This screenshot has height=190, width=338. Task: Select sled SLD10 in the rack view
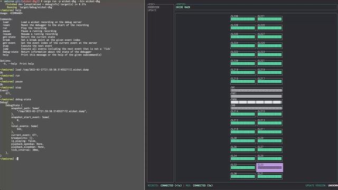tap(243, 132)
